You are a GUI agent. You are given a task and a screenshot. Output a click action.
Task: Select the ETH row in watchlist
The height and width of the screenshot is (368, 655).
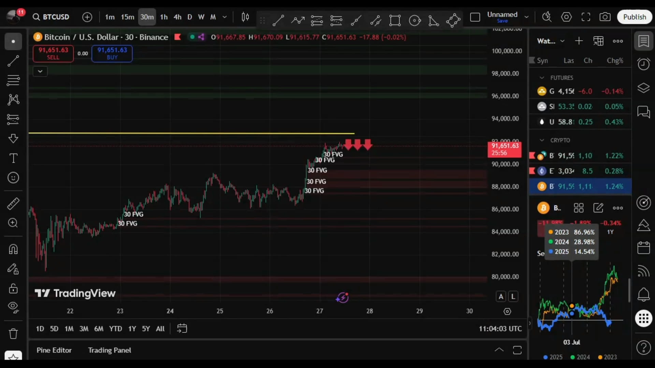[580, 171]
